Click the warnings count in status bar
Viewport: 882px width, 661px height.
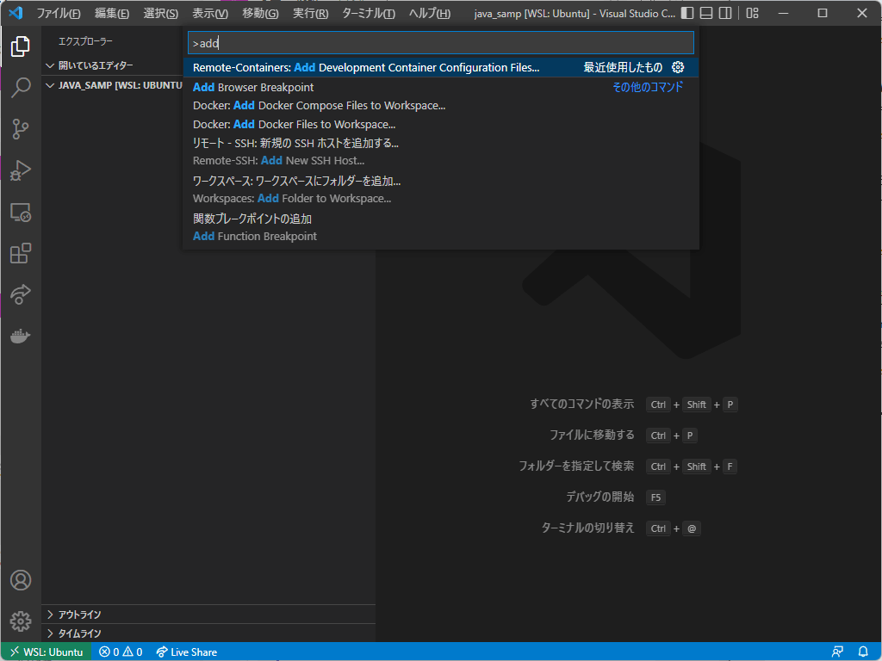click(132, 652)
